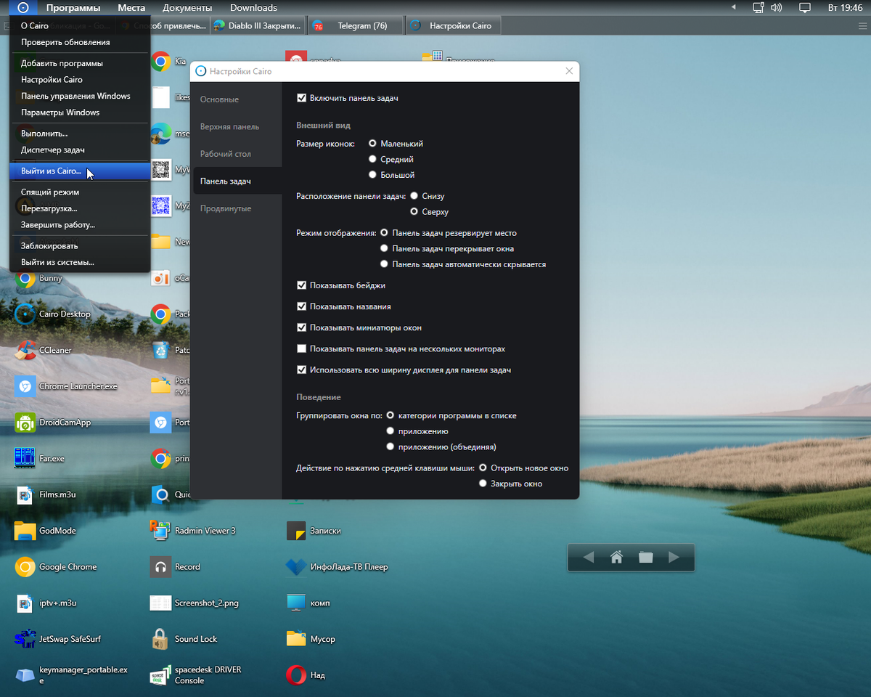Launch the Sound Lock padlock icon

point(160,639)
